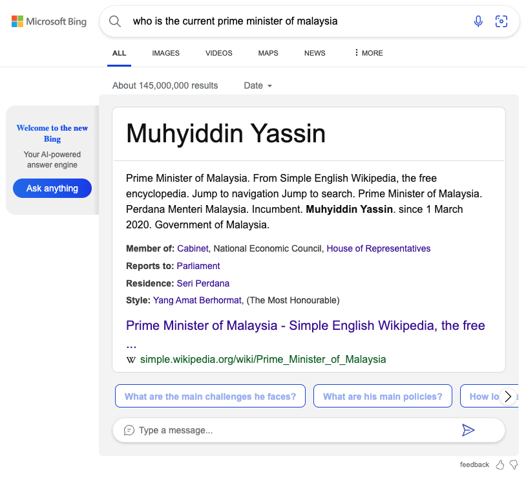Open the Date filter dropdown
This screenshot has width=526, height=478.
coord(258,85)
